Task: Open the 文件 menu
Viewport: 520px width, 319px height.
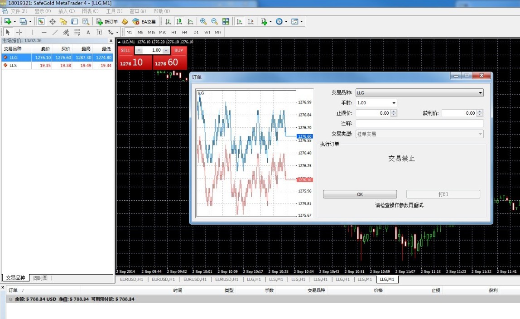Action: (19, 11)
